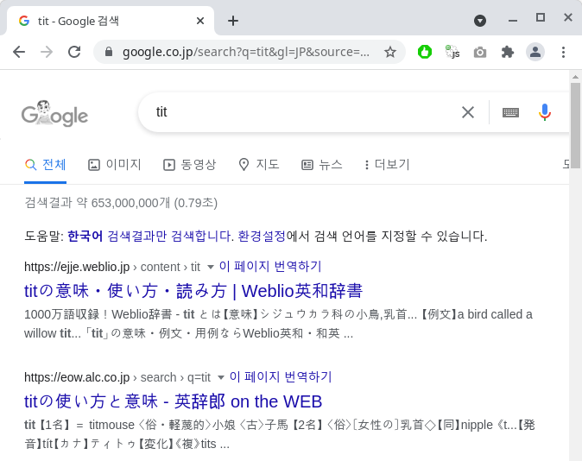The image size is (582, 461).
Task: Open the Chrome three-dot menu
Action: pos(564,52)
